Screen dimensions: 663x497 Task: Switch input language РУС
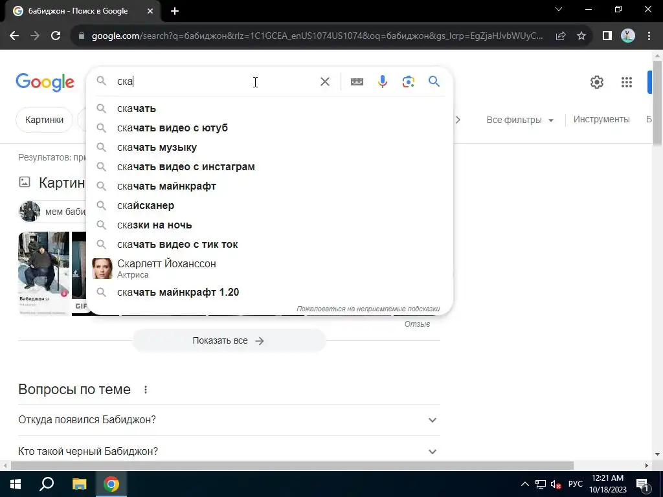(x=575, y=484)
